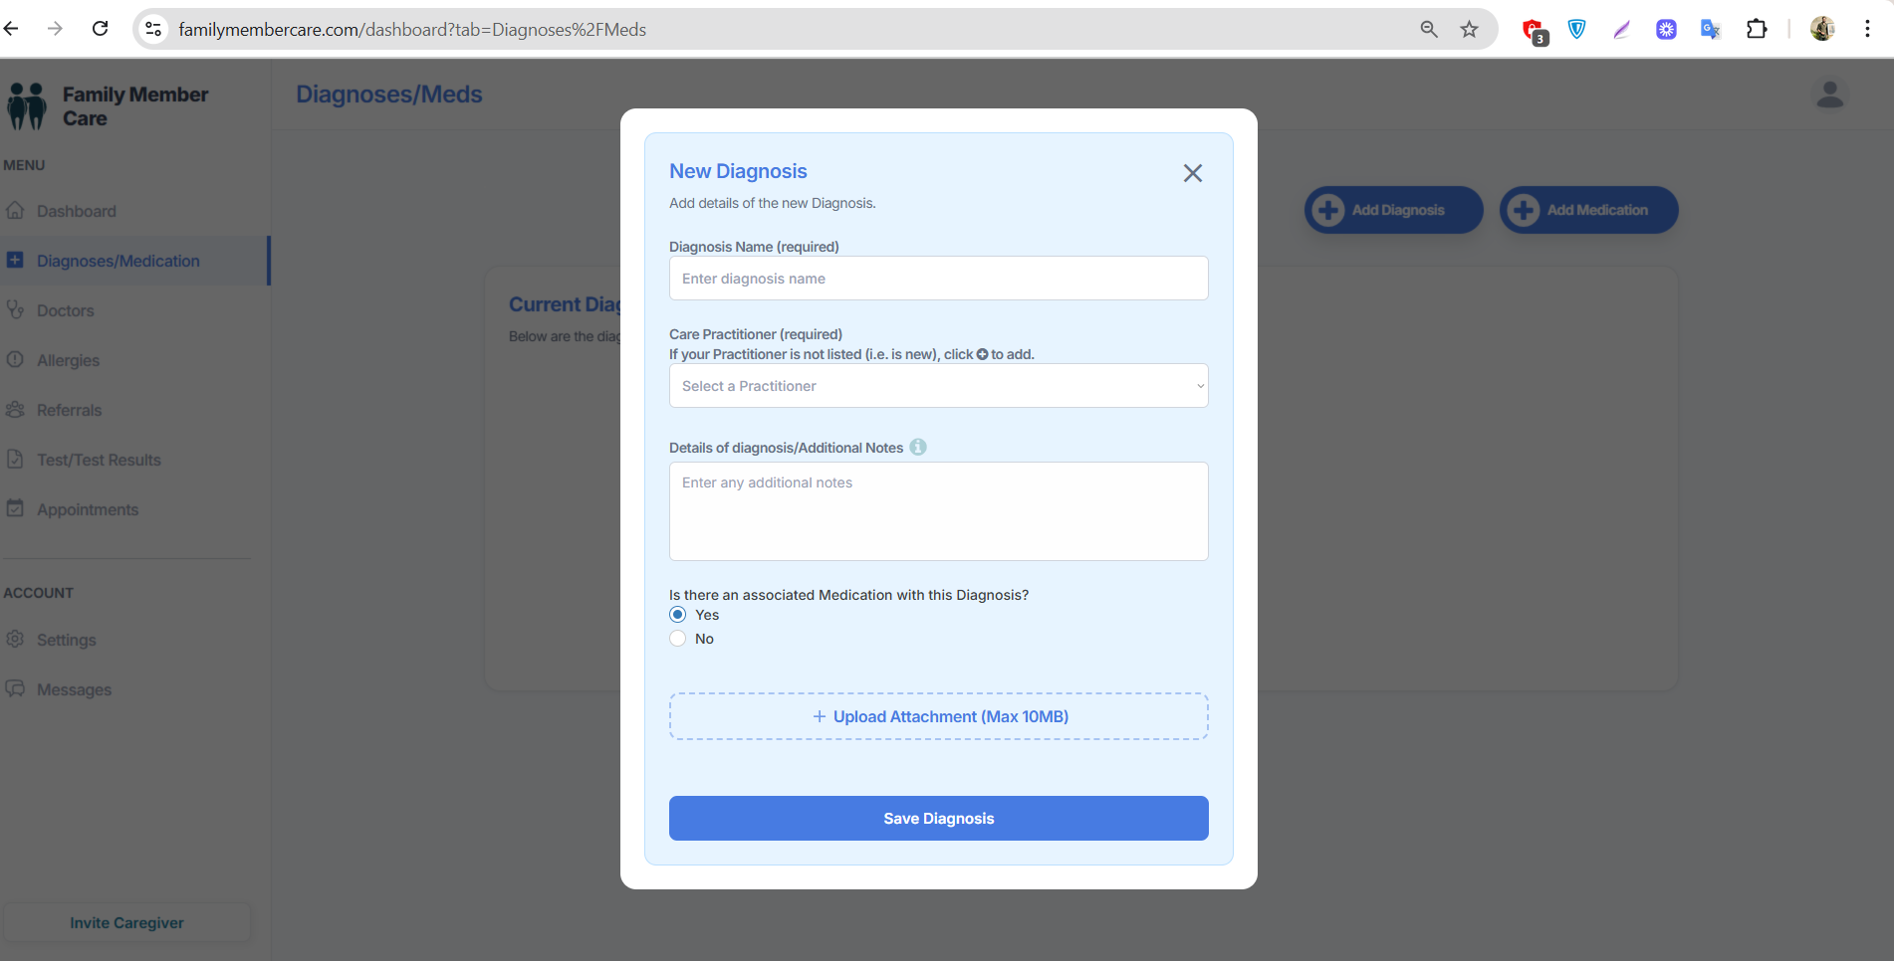Open the Select a Practitioner dropdown

pyautogui.click(x=938, y=386)
